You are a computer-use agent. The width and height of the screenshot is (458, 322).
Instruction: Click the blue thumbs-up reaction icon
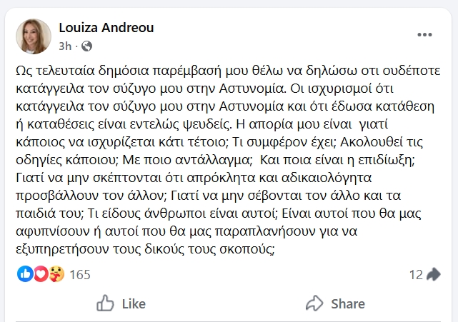[24, 273]
